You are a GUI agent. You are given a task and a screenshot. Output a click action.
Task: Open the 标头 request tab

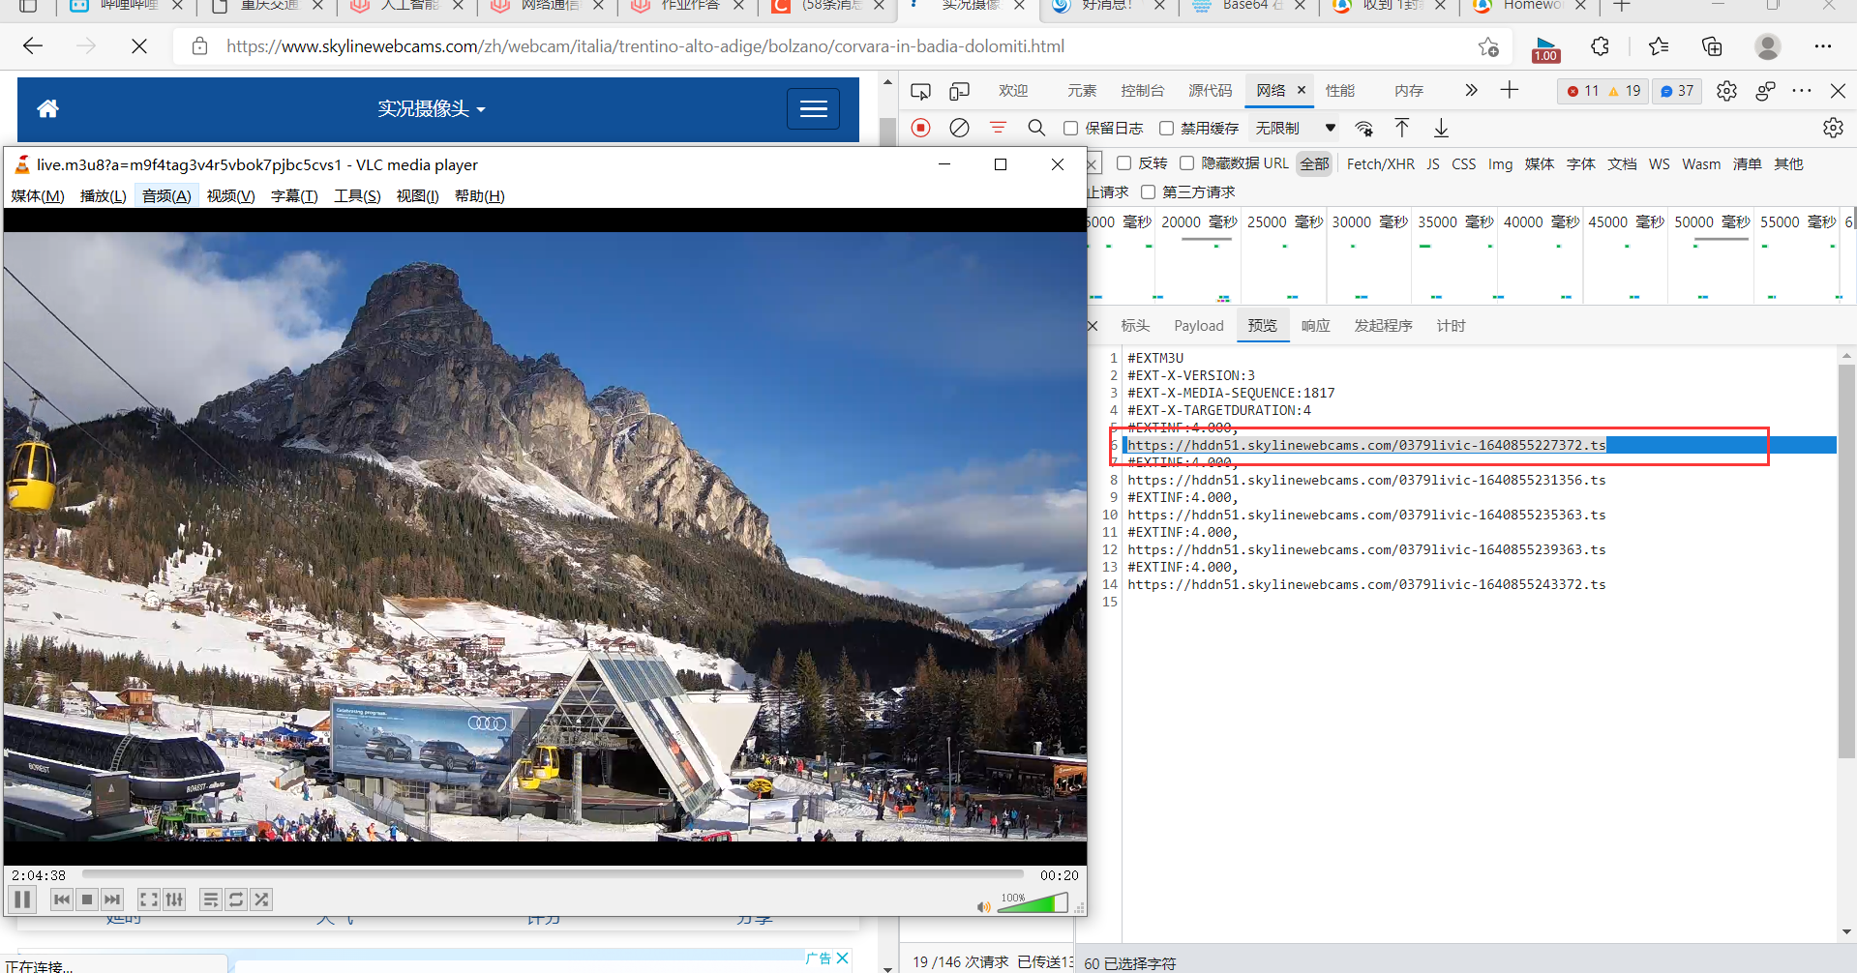1135,326
